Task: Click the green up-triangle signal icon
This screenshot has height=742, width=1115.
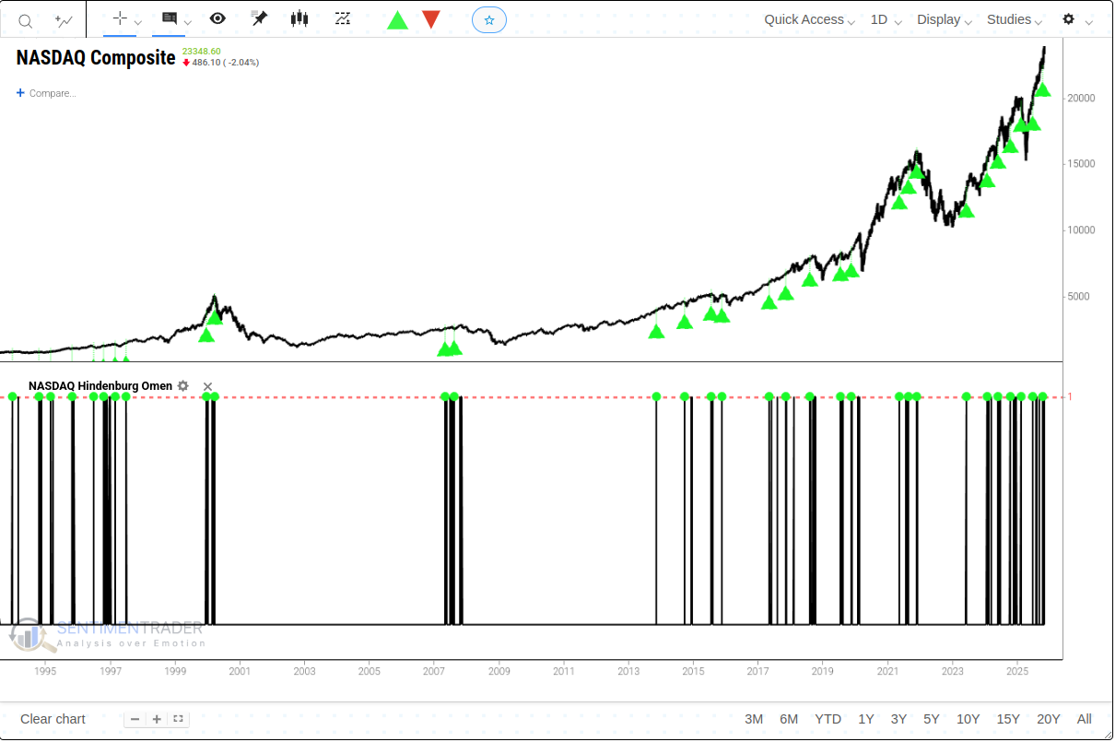Action: pos(397,20)
